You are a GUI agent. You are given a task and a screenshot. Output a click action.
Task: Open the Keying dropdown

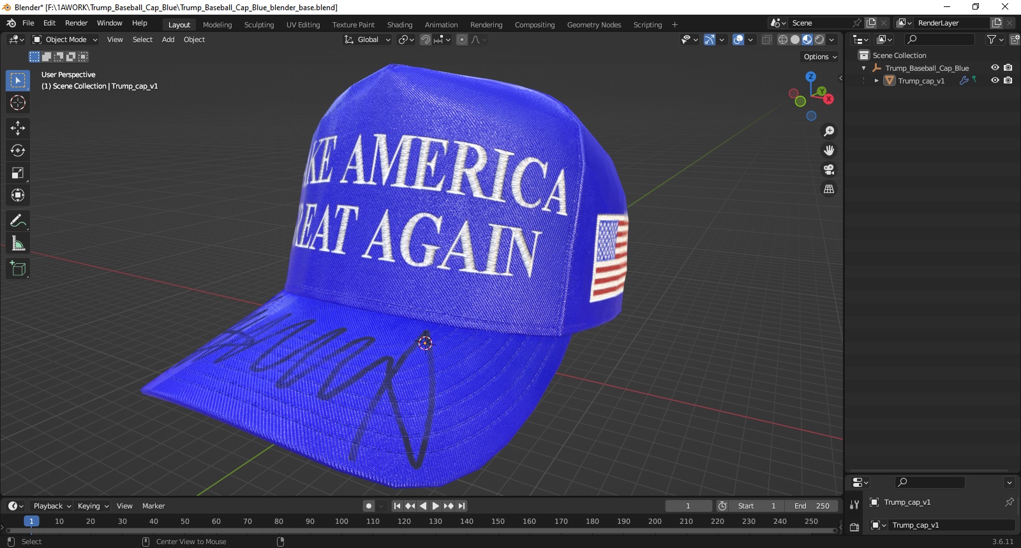coord(93,506)
